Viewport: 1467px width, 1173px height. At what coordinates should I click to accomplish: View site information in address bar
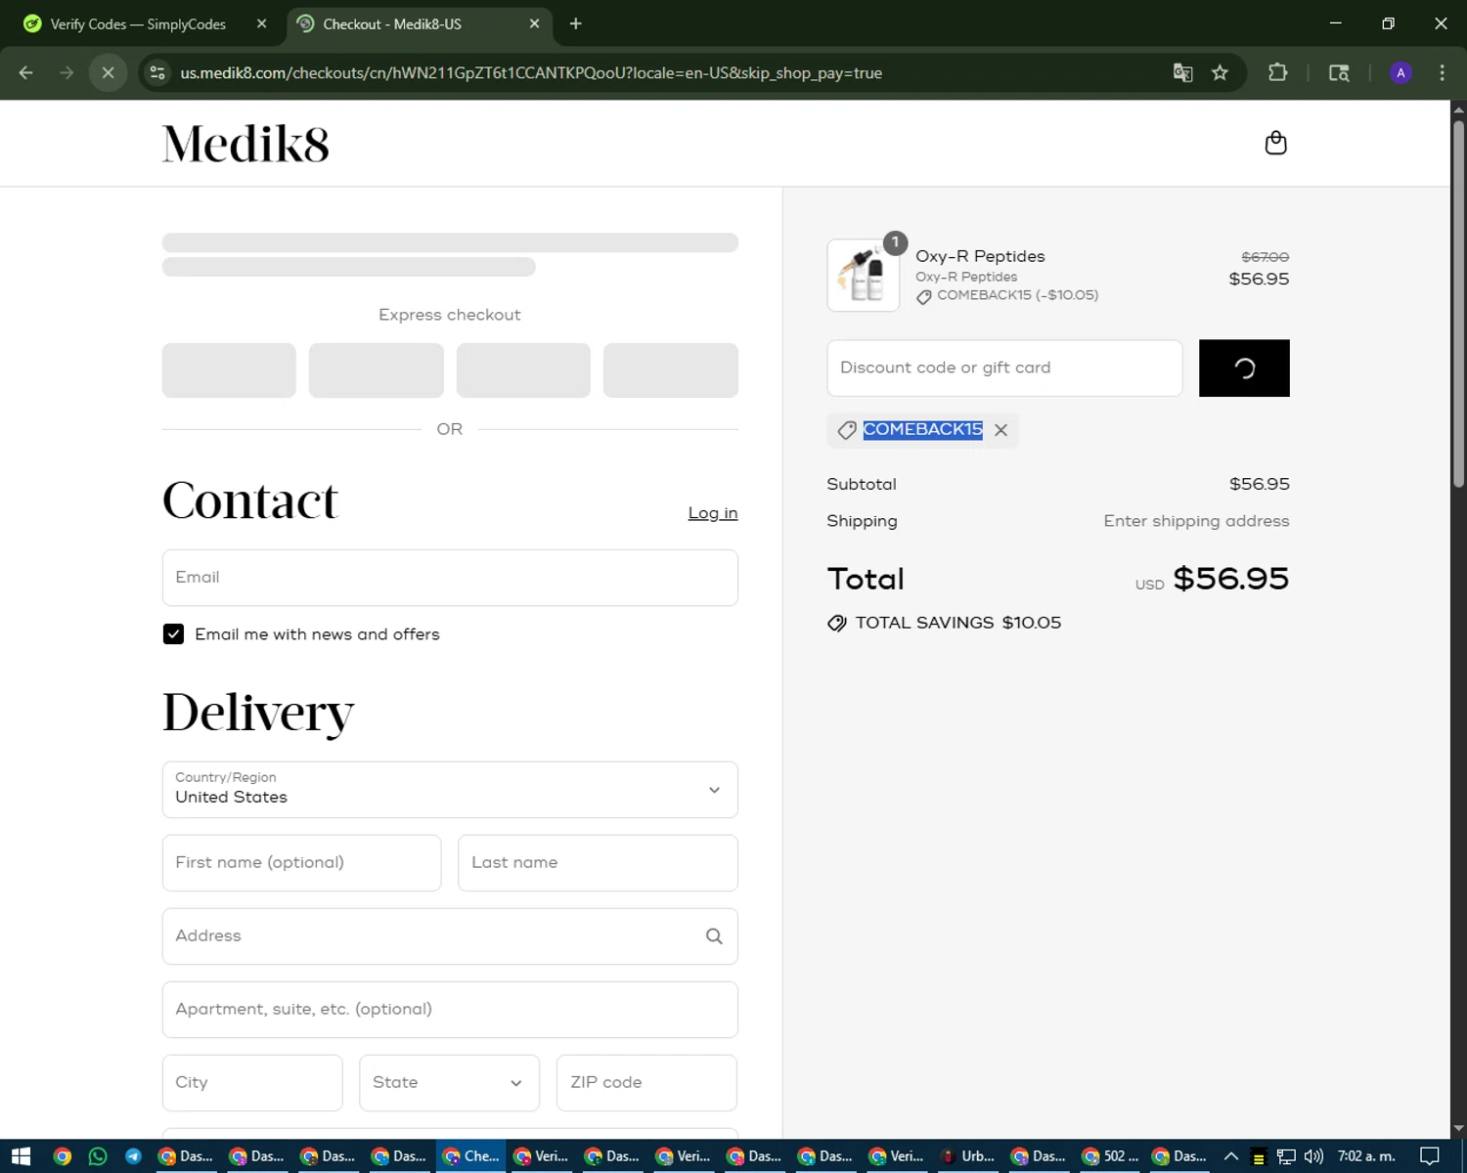[x=156, y=72]
